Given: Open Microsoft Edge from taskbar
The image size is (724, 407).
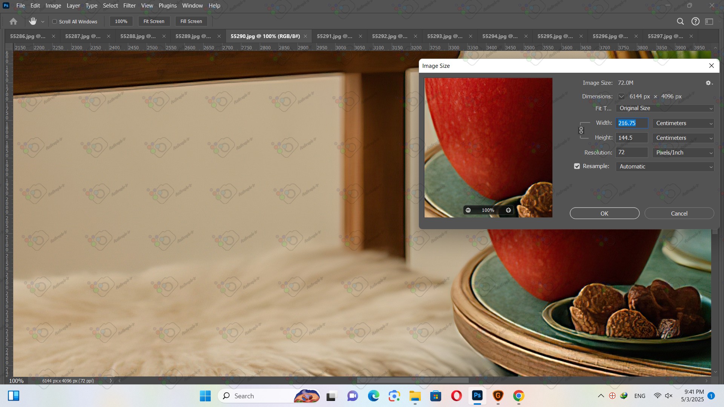Looking at the screenshot, I should click(373, 396).
